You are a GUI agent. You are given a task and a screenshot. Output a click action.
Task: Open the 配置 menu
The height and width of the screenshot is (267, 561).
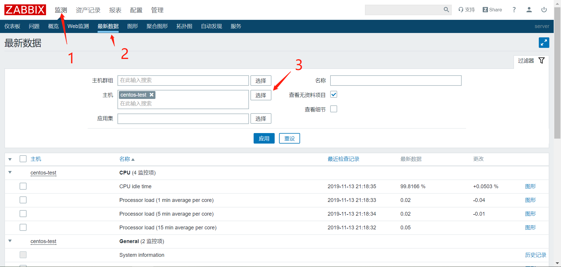point(136,10)
